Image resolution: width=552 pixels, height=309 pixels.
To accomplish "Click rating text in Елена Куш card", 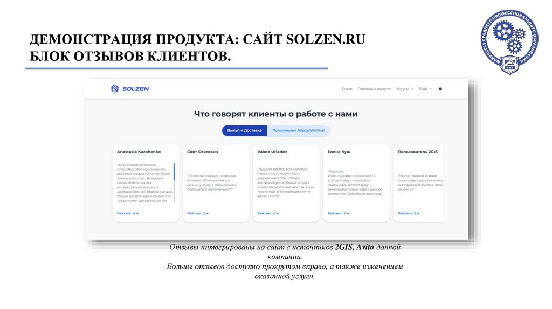I will (x=339, y=213).
